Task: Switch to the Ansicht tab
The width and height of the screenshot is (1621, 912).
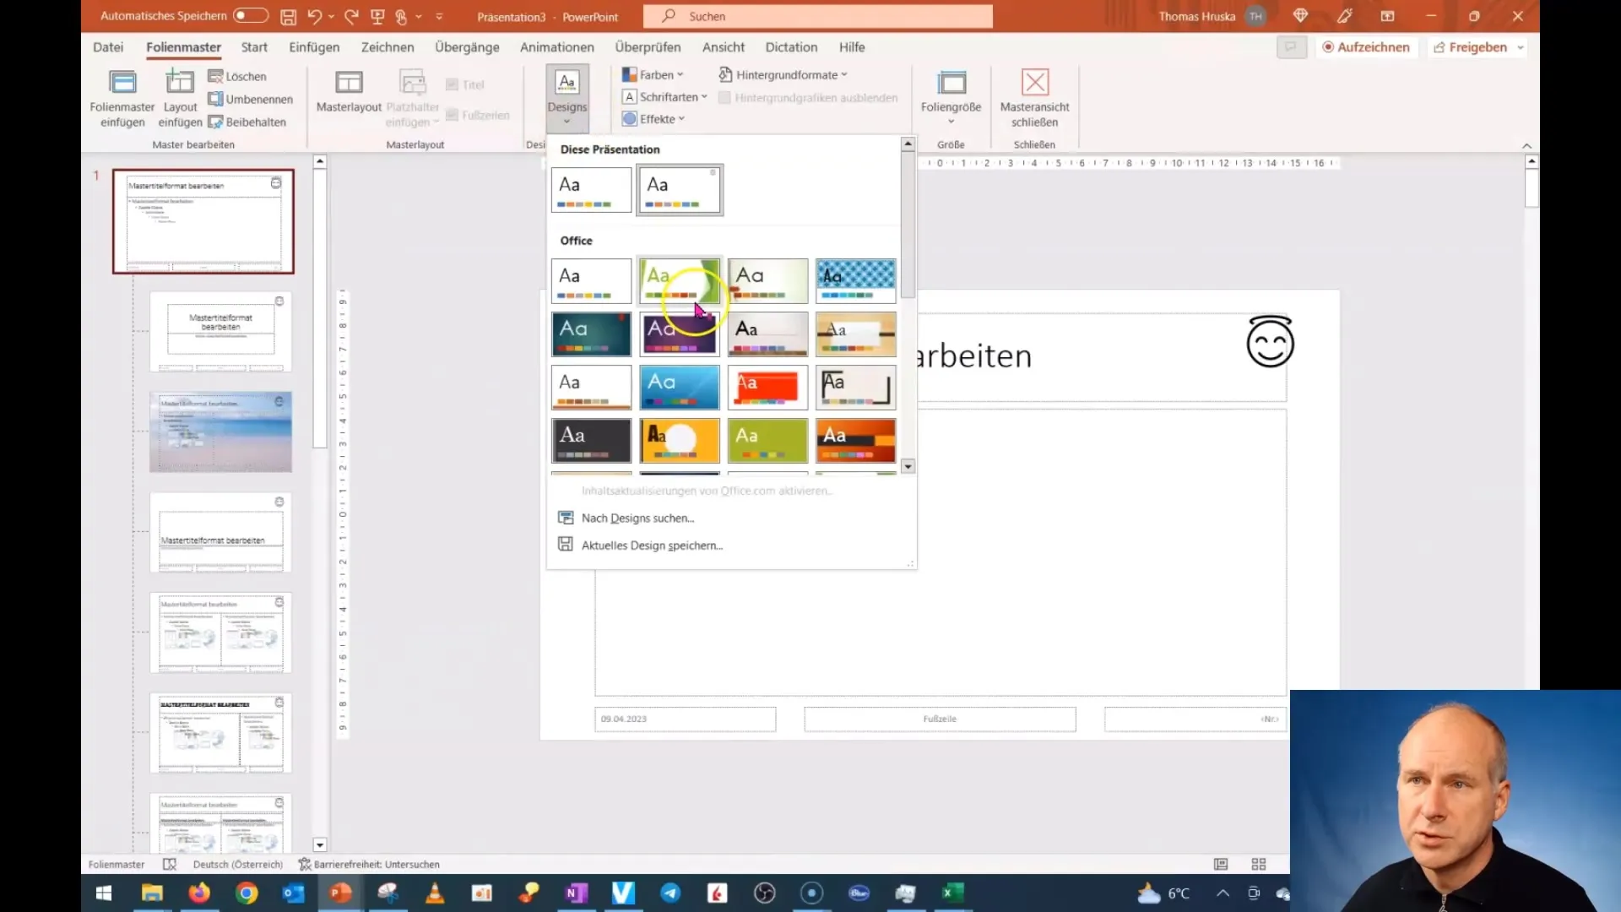Action: [x=724, y=47]
